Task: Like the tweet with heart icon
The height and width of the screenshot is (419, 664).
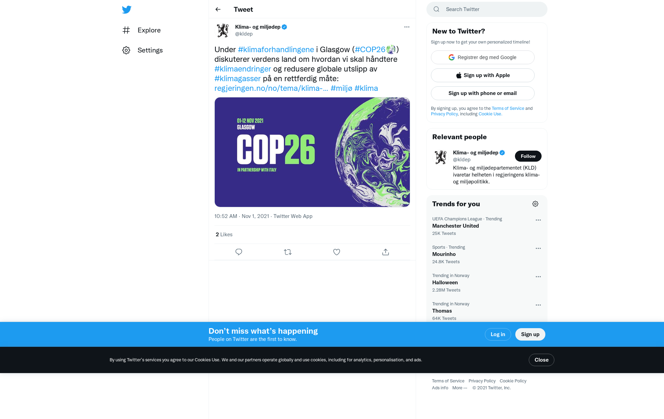Action: pos(336,252)
